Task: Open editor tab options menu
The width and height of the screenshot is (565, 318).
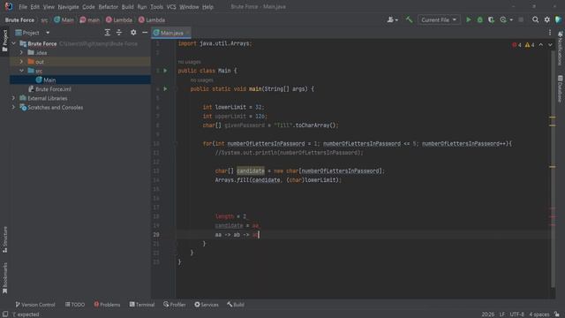Action: coord(550,33)
